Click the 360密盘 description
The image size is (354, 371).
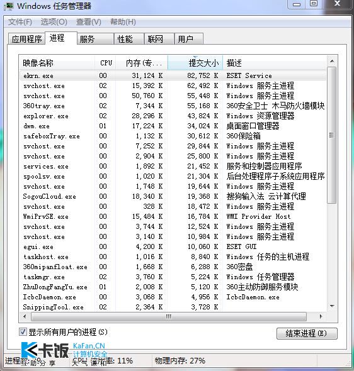[x=239, y=267]
